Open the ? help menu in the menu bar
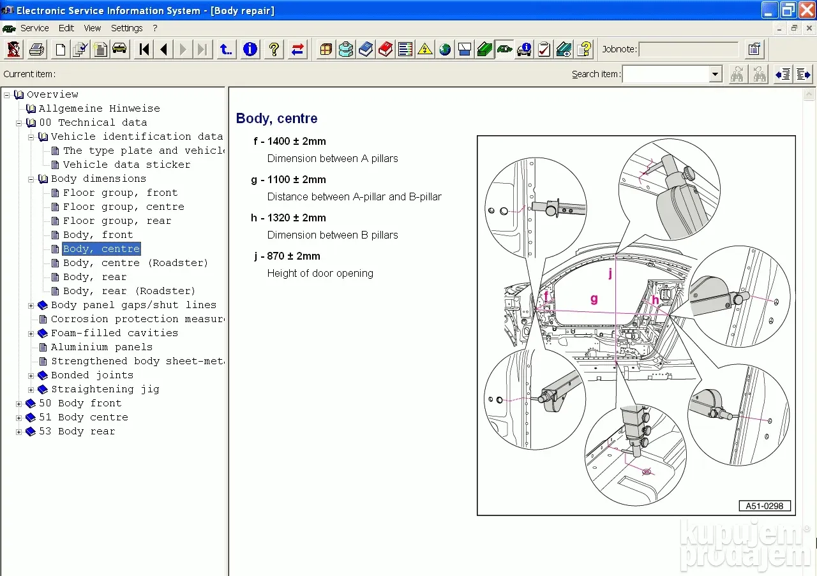 pyautogui.click(x=155, y=28)
